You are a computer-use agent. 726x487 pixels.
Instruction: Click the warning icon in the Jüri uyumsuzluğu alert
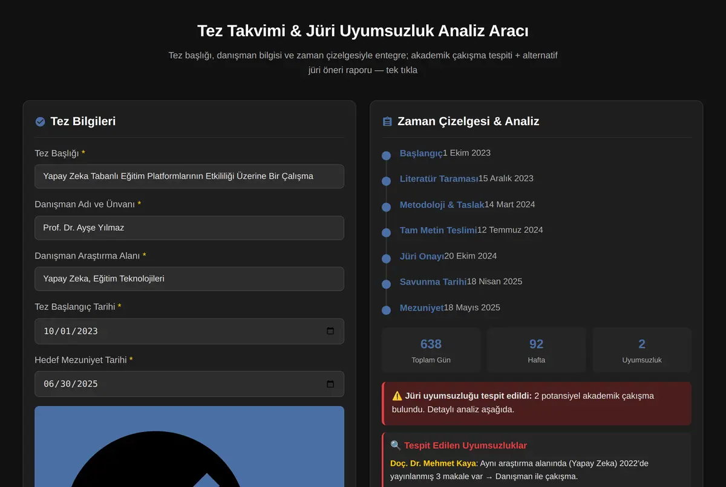pyautogui.click(x=397, y=396)
